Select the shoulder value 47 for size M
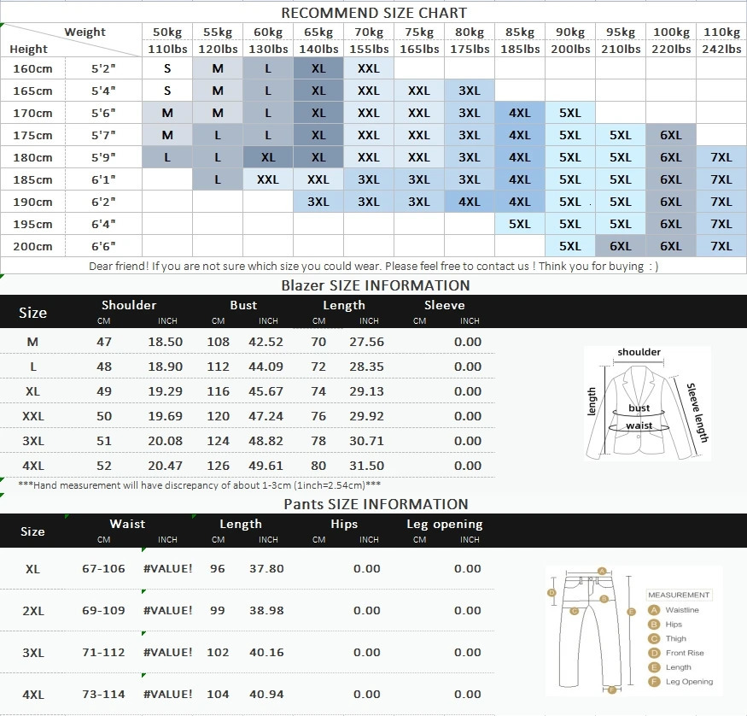Image resolution: width=747 pixels, height=716 pixels. [103, 342]
